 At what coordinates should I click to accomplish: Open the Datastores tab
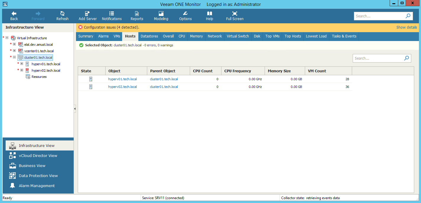pos(149,36)
